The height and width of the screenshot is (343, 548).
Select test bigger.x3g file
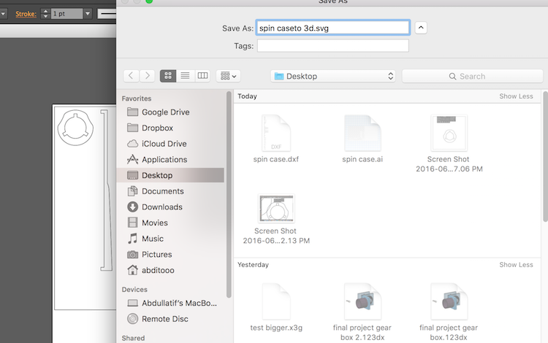click(x=276, y=308)
